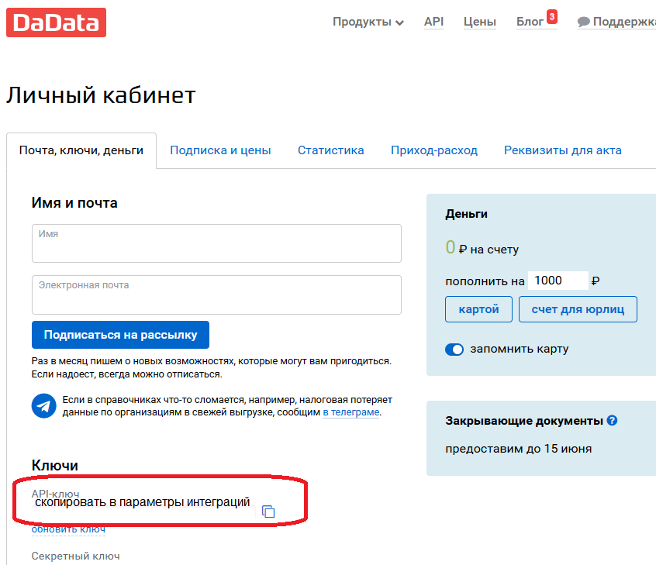
Task: Click the счет для юрлиц button
Action: click(x=577, y=309)
